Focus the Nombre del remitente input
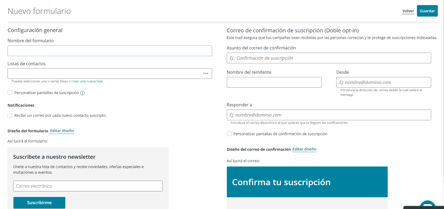Image resolution: width=444 pixels, height=209 pixels. [274, 82]
